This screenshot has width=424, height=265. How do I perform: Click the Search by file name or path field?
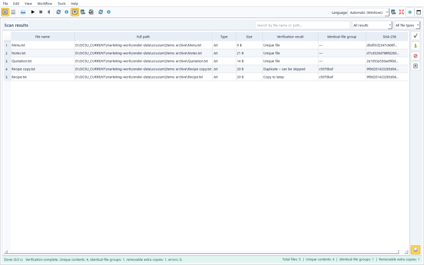click(x=303, y=25)
